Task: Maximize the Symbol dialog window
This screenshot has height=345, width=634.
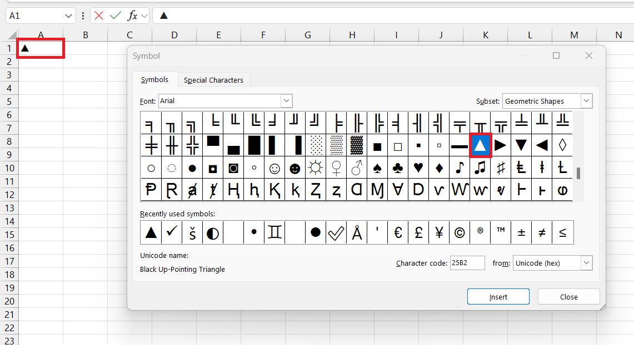Action: pyautogui.click(x=556, y=55)
